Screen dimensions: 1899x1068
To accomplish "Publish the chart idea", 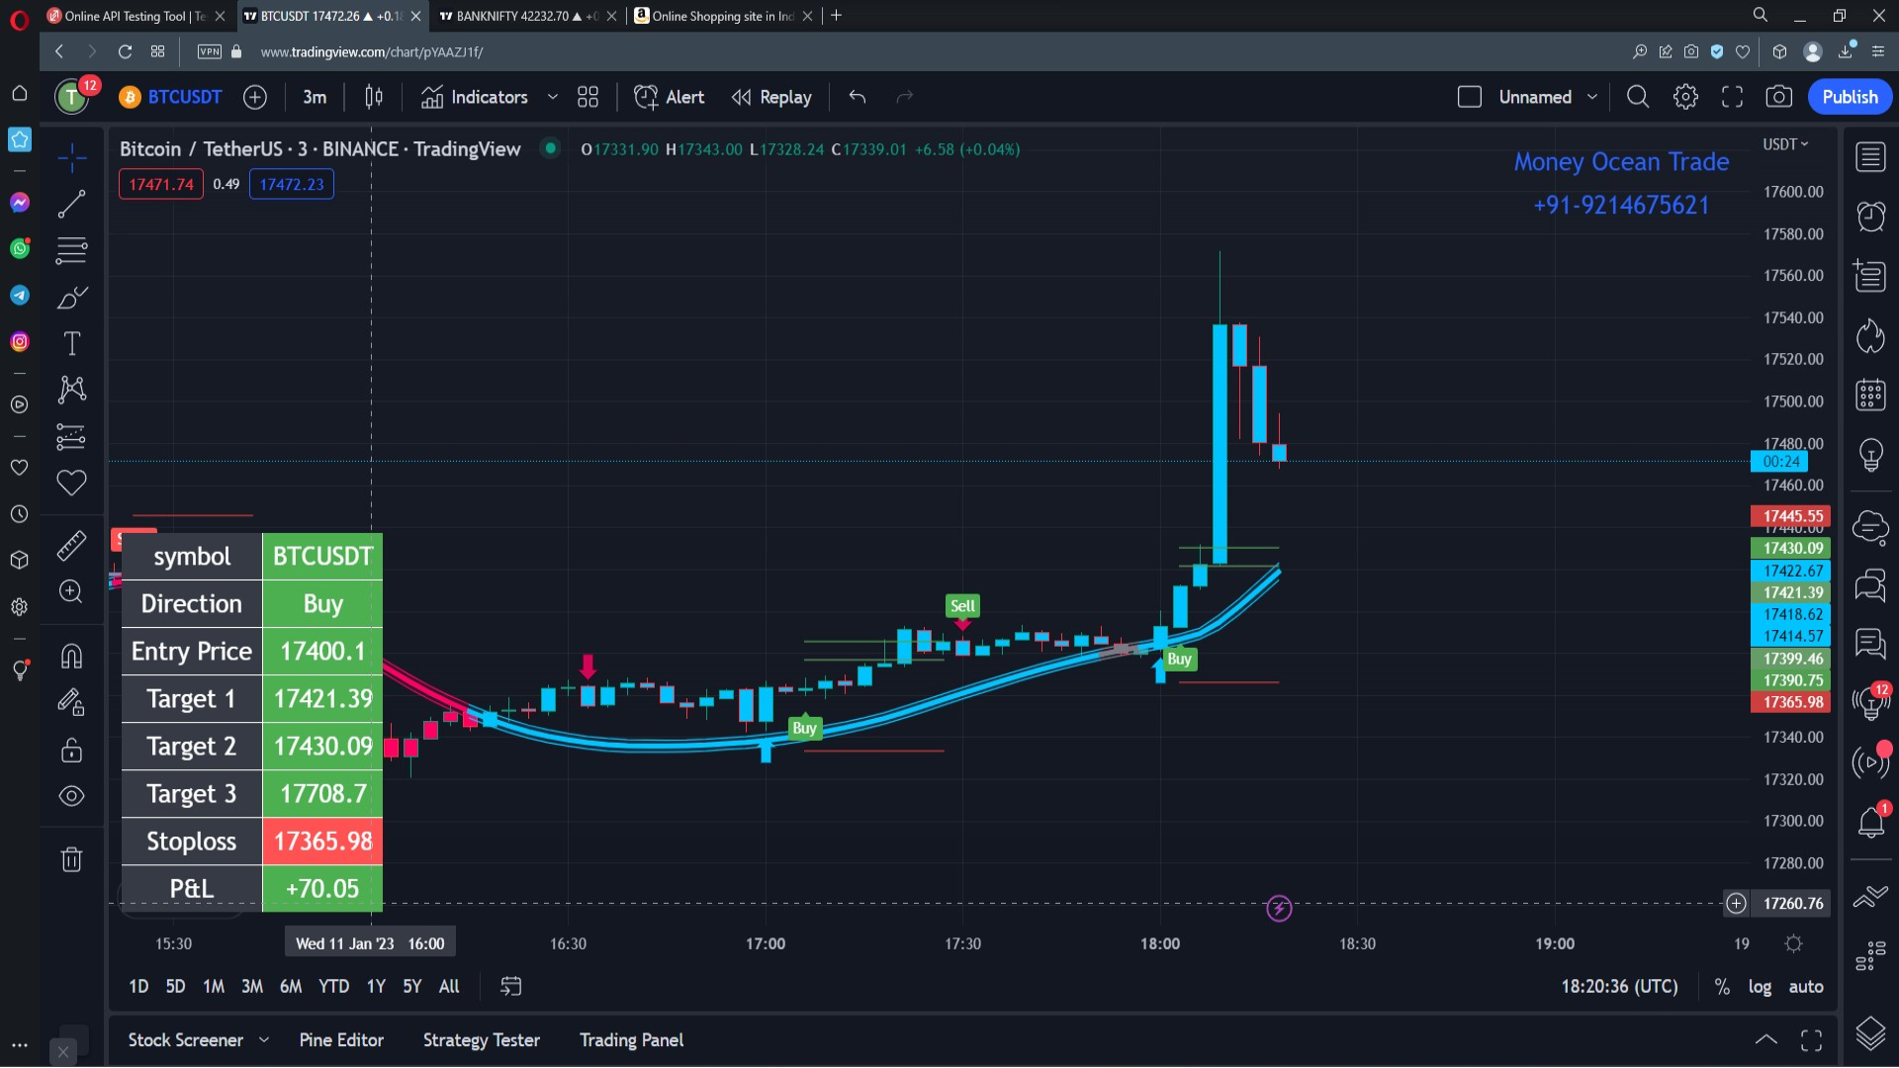I will (1850, 97).
